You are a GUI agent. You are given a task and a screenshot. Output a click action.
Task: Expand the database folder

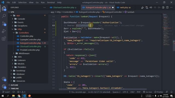click(11, 74)
